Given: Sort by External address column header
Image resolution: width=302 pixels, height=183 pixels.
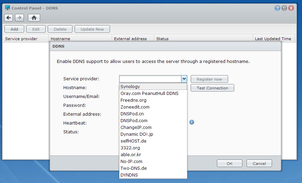Looking at the screenshot, I should coord(133,39).
